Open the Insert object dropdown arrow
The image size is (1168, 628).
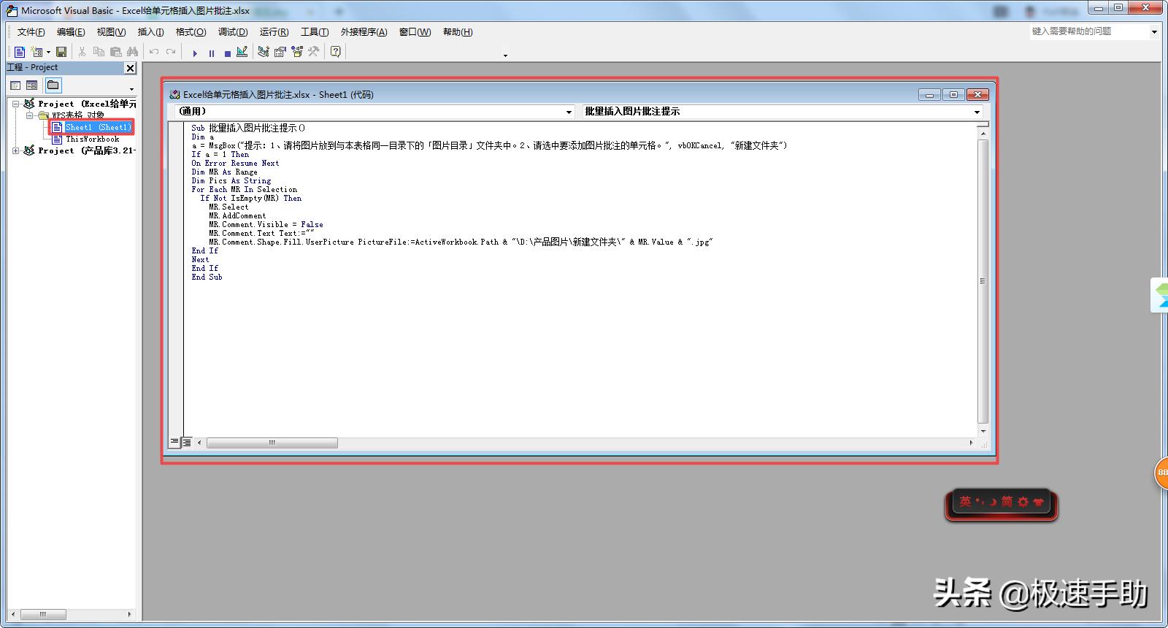pos(48,52)
